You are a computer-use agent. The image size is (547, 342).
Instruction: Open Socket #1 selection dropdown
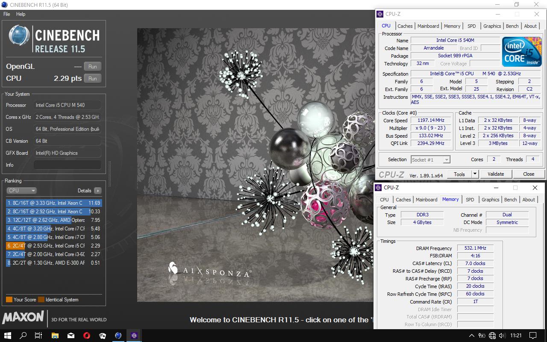click(x=430, y=159)
